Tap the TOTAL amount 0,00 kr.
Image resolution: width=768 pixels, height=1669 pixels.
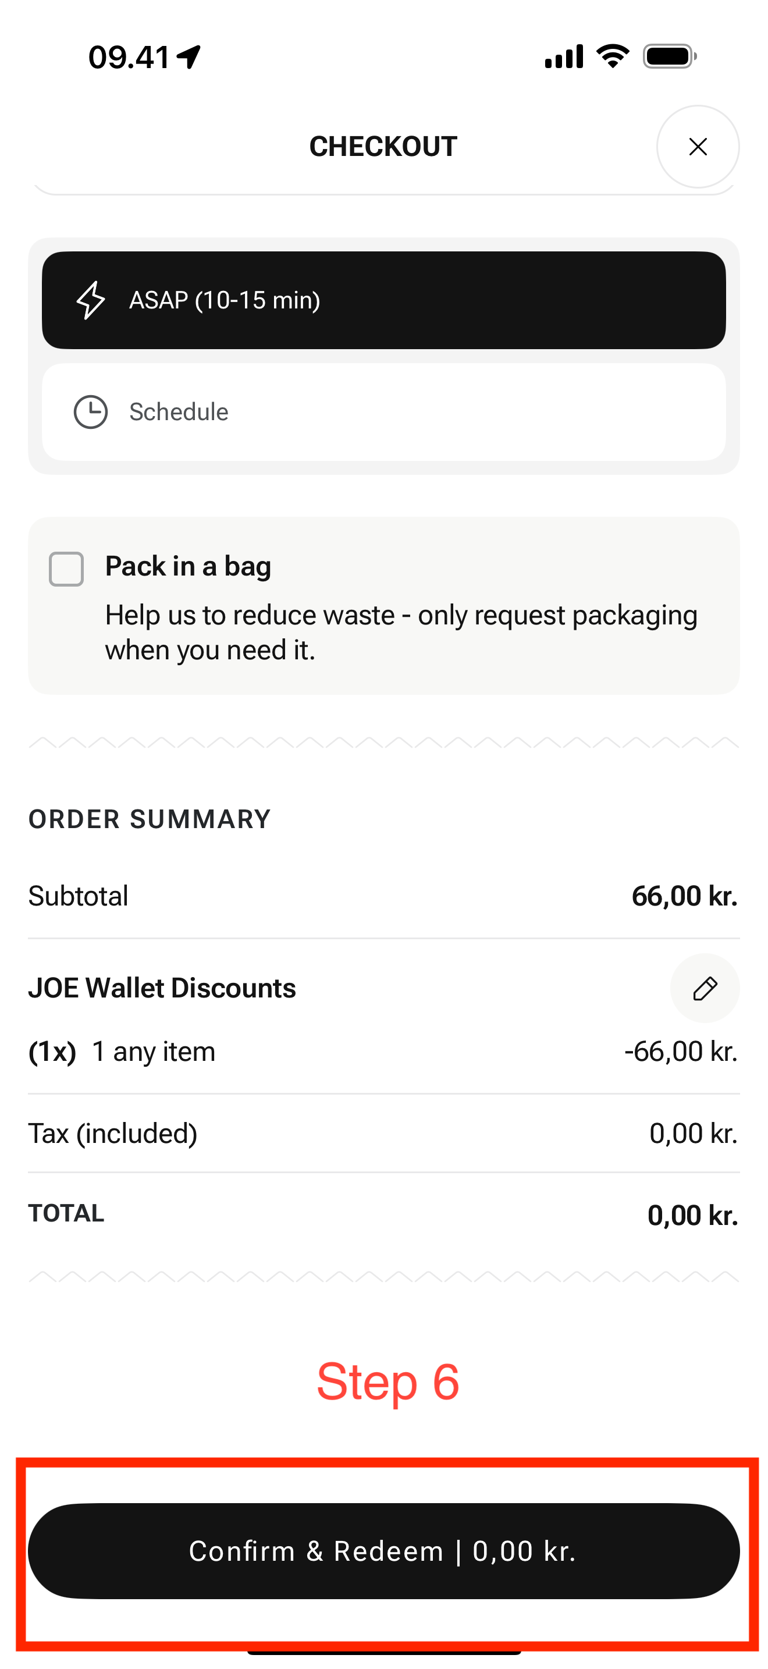(692, 1215)
